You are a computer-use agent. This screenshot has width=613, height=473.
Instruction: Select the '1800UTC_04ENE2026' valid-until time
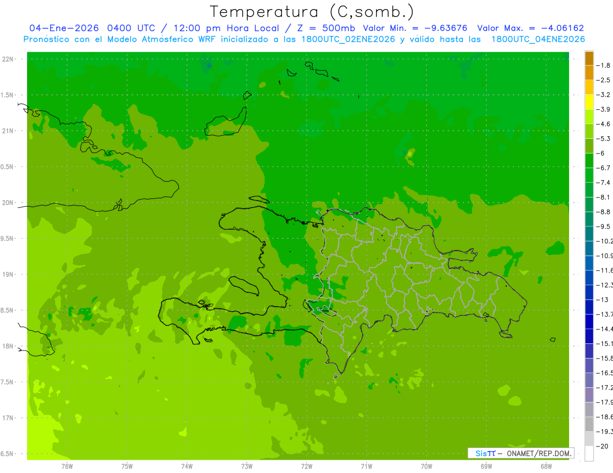coord(538,39)
